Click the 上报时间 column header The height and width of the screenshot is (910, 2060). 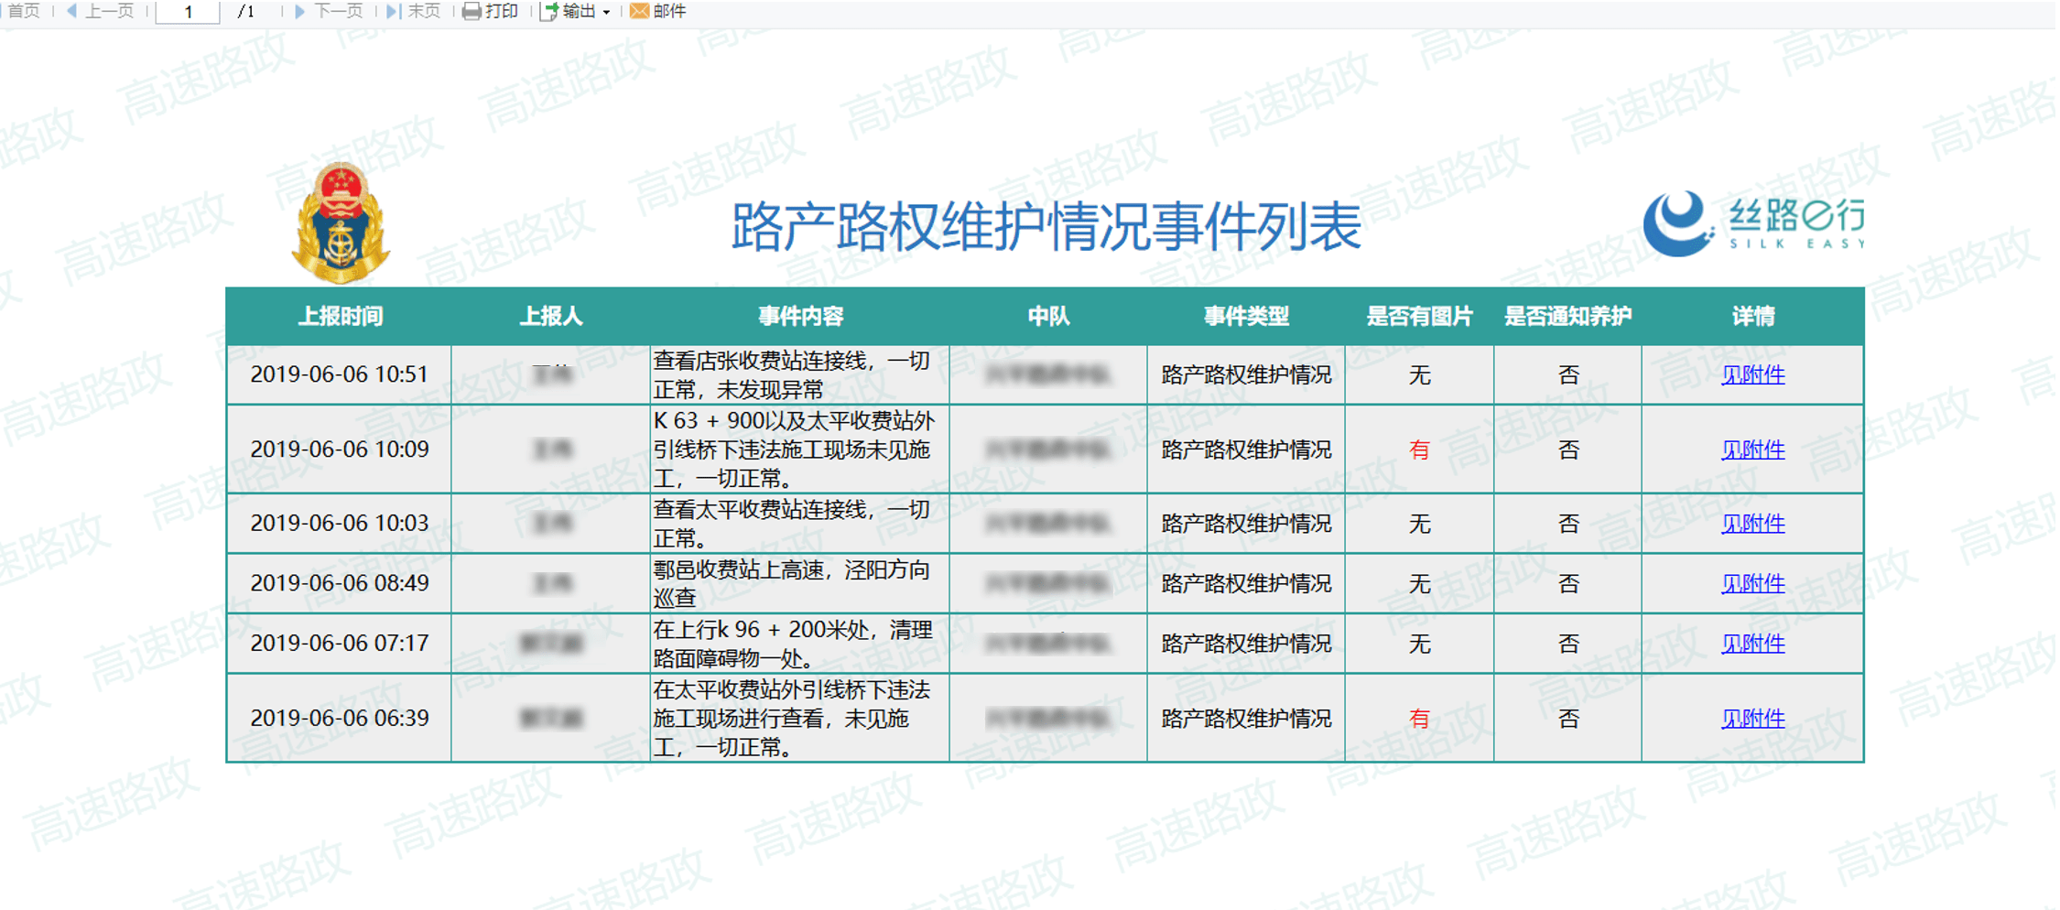click(x=340, y=317)
